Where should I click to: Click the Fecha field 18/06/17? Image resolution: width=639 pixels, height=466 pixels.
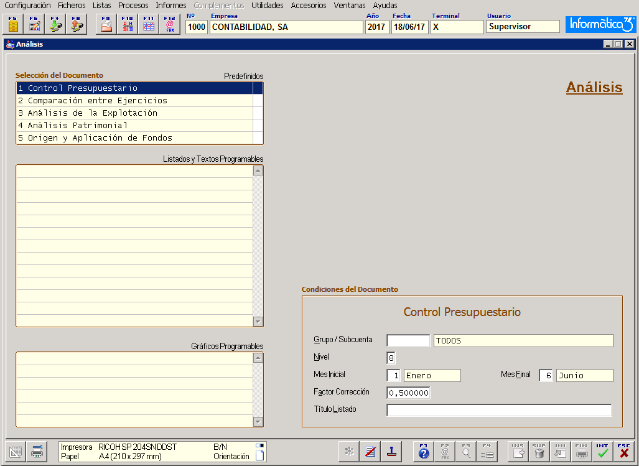coord(409,27)
